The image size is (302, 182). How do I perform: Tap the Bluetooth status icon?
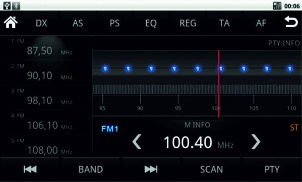tap(16, 6)
